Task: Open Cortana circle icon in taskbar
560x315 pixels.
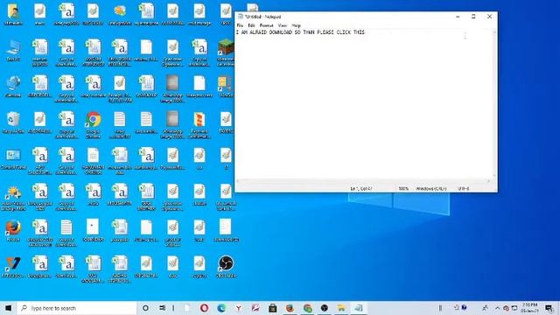Action: (x=145, y=308)
